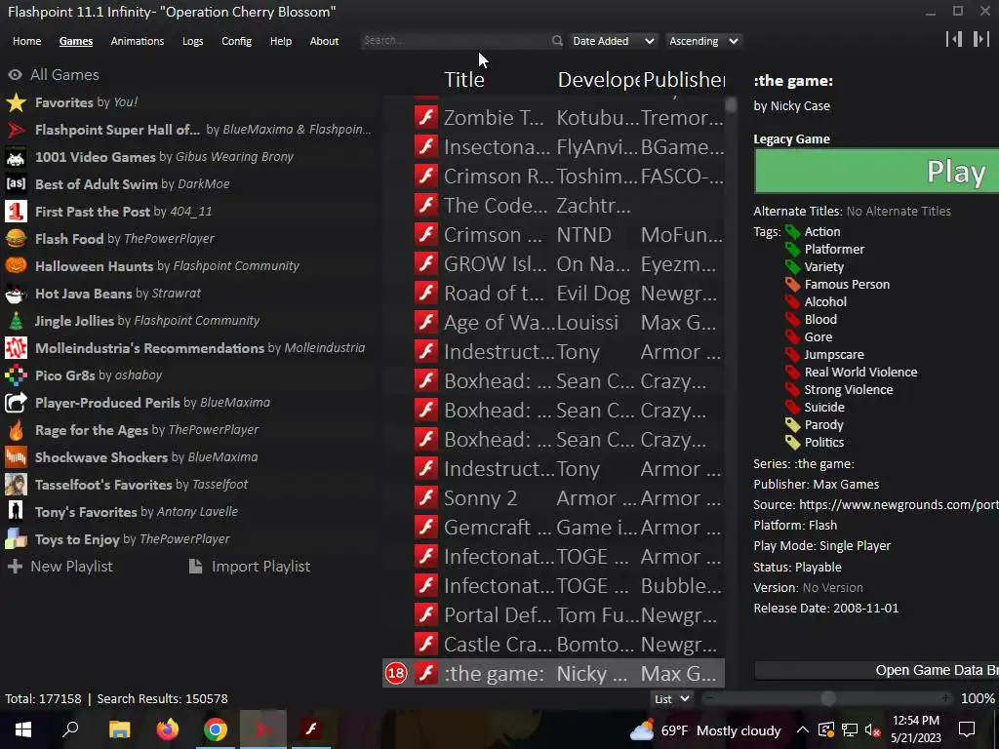
Task: Show All Games via eye icon
Action: tap(15, 75)
